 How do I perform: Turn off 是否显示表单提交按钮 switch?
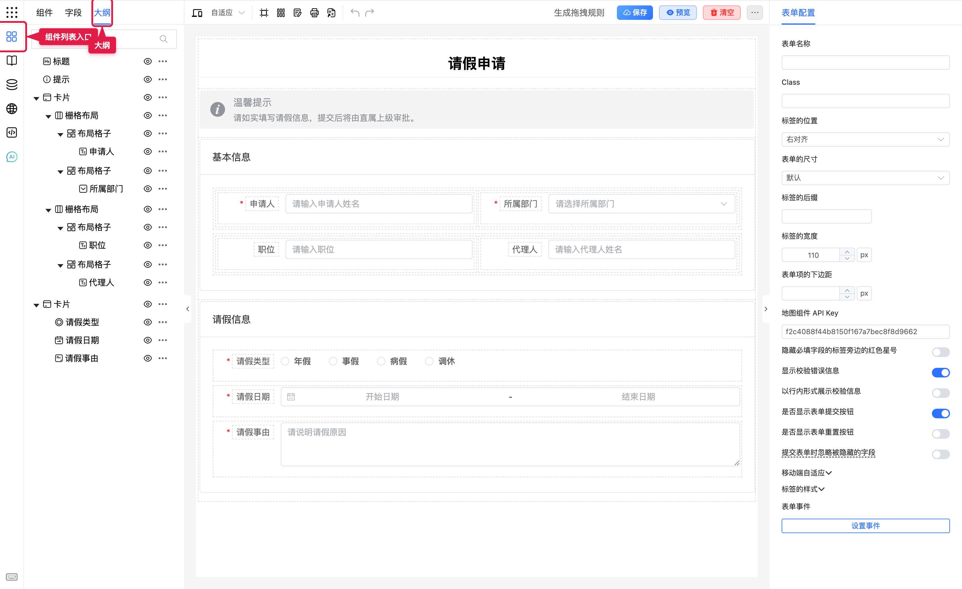click(x=941, y=414)
